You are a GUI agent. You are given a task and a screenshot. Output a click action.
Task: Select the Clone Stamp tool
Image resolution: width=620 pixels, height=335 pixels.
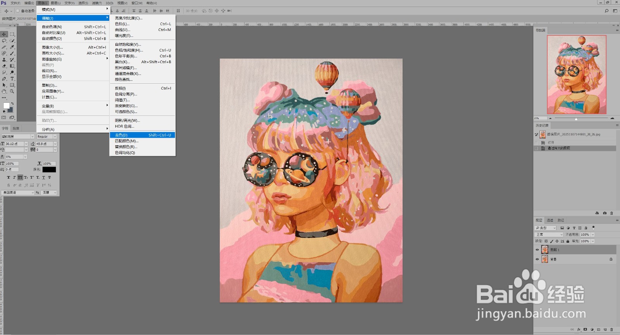pyautogui.click(x=4, y=60)
